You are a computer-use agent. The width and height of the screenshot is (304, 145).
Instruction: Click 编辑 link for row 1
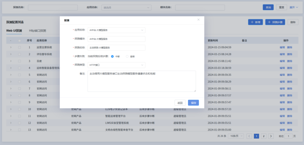click(282, 47)
